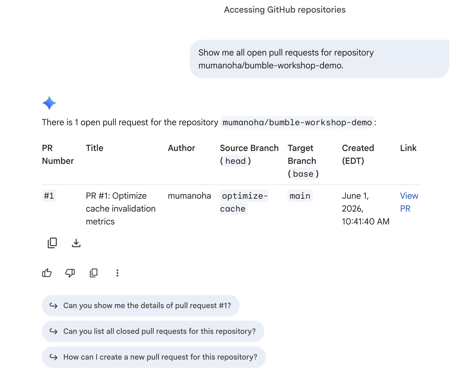Click the user prompt message bubble
The image size is (459, 377).
pyautogui.click(x=319, y=59)
